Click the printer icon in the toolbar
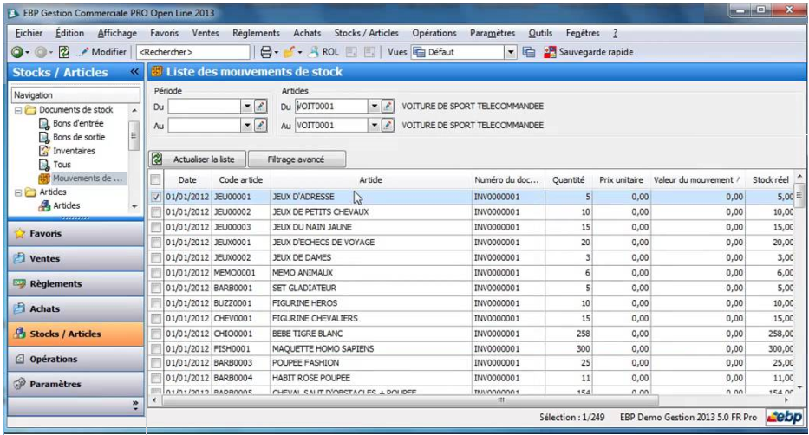This screenshot has height=435, width=809. (266, 52)
